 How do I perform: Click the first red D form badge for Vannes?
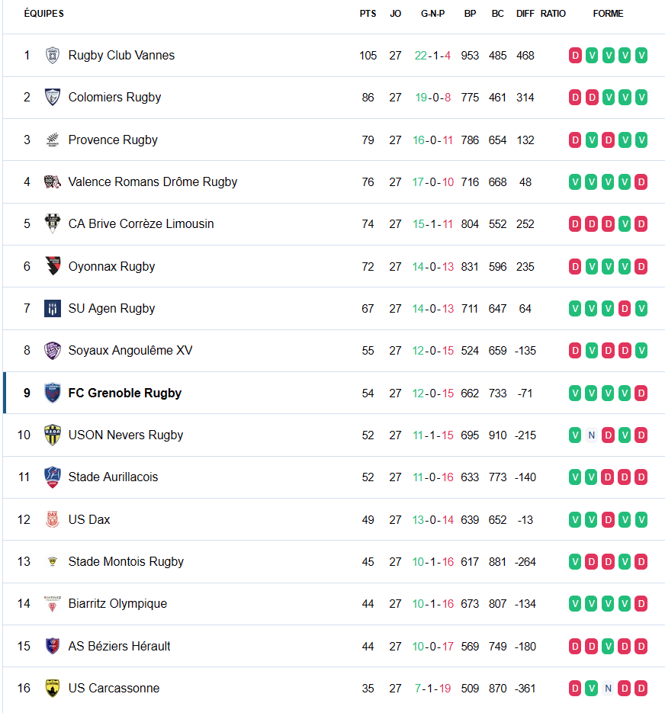575,55
